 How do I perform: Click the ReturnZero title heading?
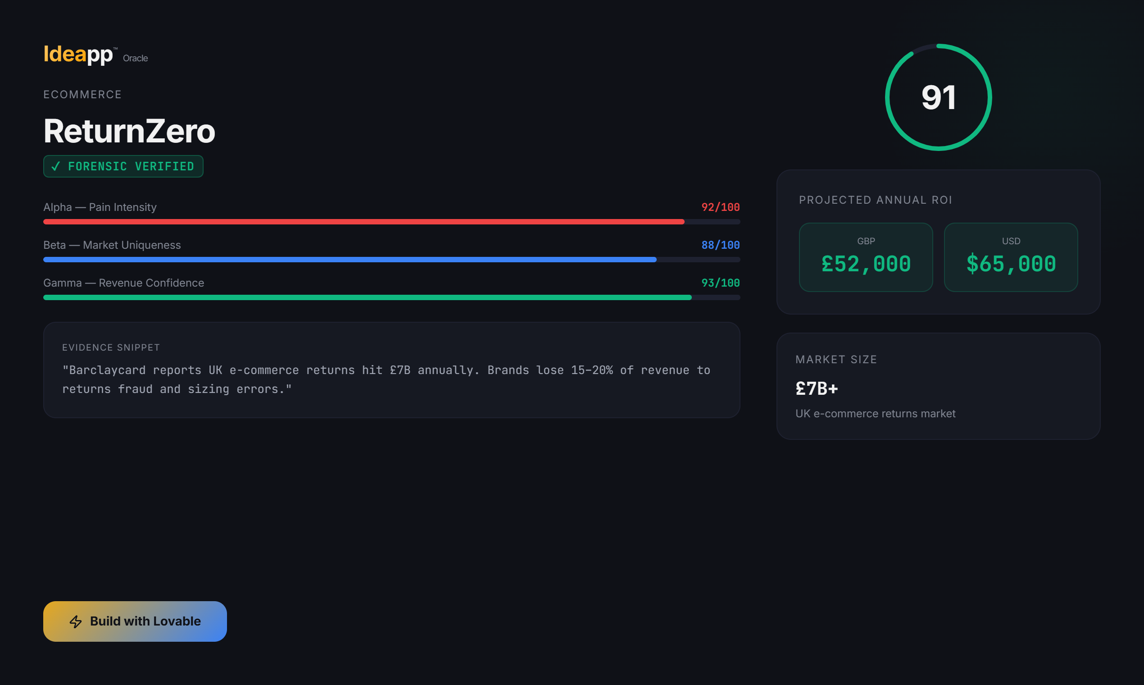pyautogui.click(x=129, y=132)
